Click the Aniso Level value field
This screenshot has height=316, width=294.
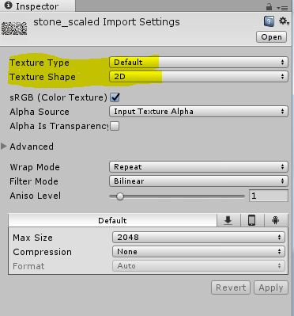pos(269,196)
